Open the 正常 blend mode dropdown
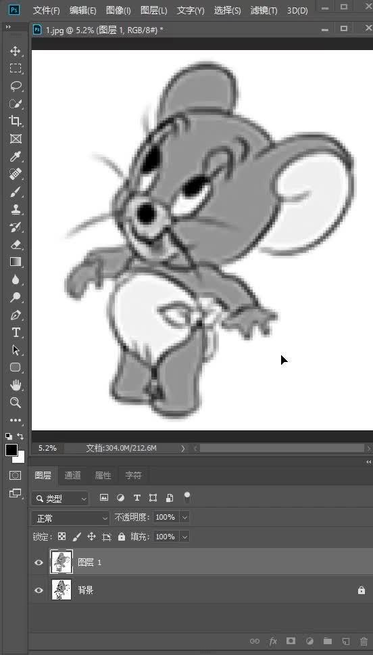 click(x=70, y=518)
